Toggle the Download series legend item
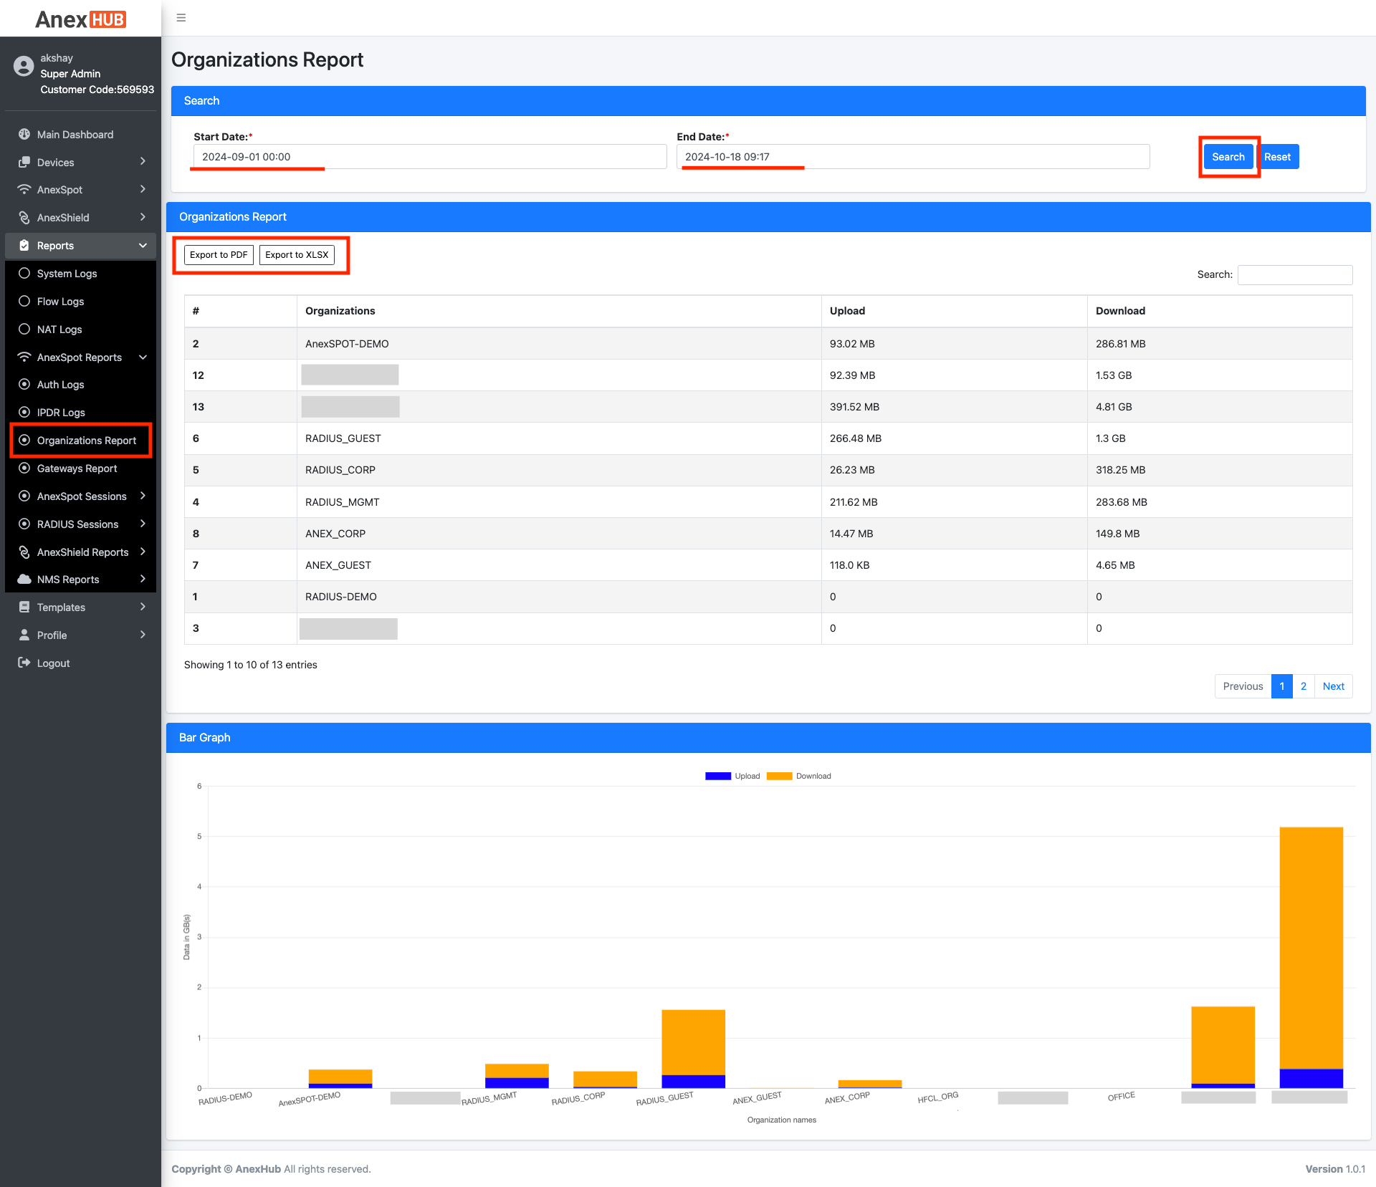The image size is (1376, 1187). [780, 777]
